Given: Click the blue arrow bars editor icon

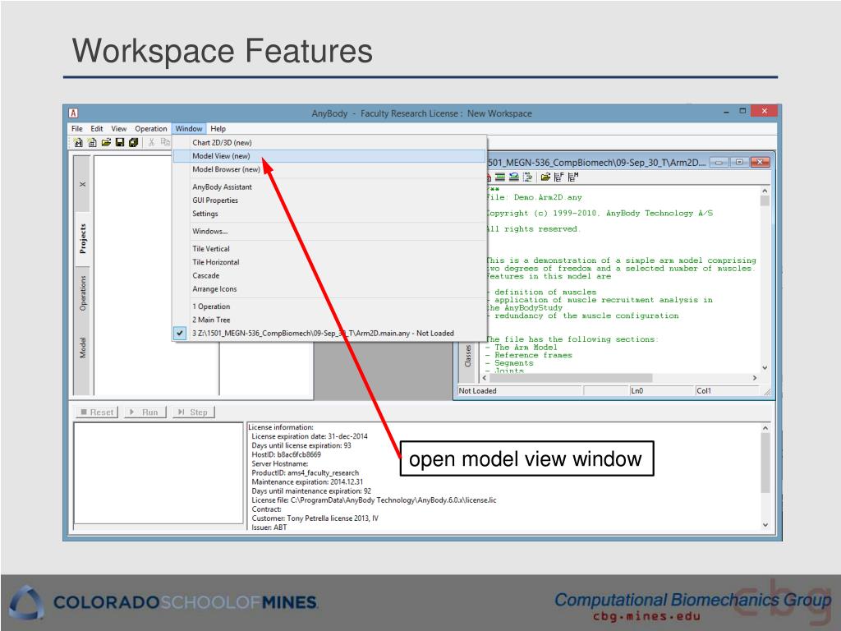Looking at the screenshot, I should (514, 177).
